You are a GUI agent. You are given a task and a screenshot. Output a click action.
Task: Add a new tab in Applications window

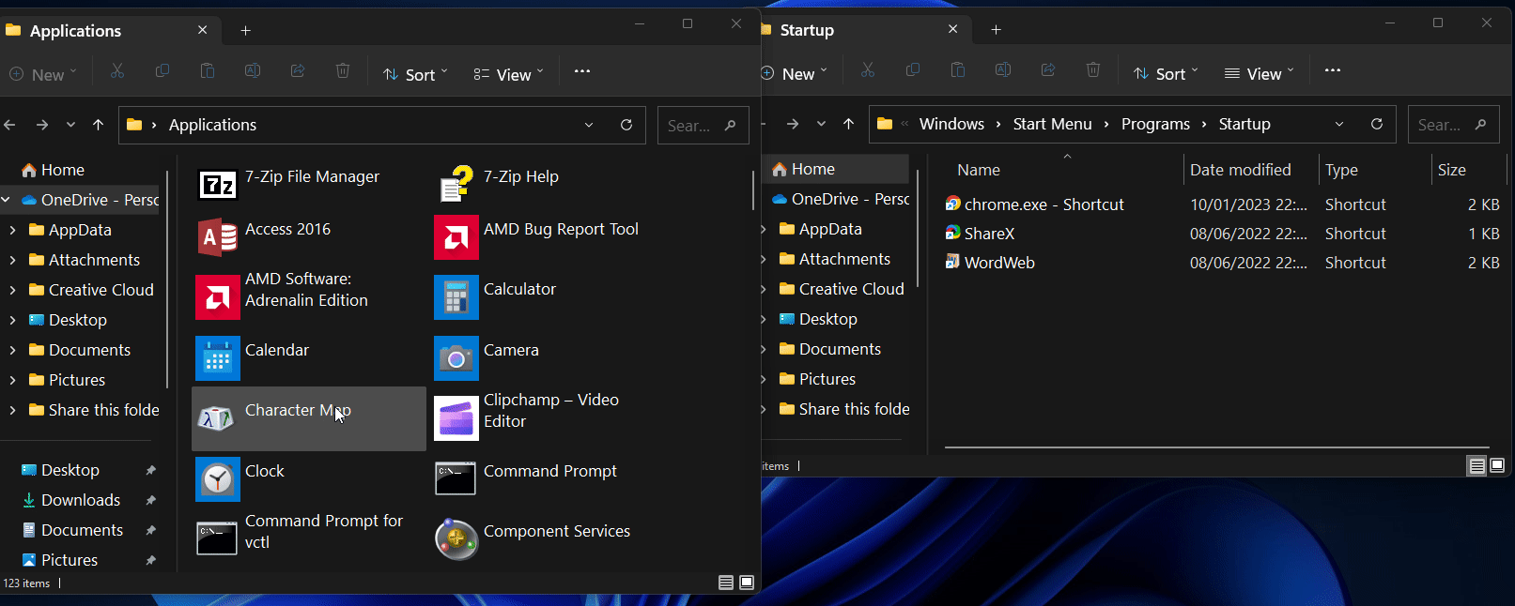245,30
